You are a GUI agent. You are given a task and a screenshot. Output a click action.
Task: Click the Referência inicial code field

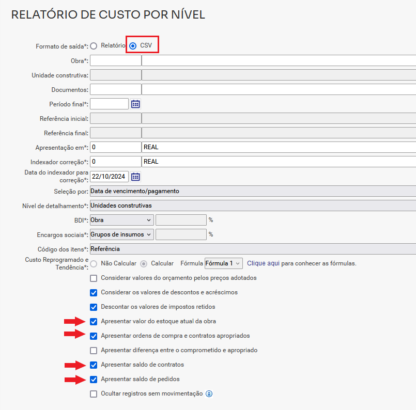click(116, 118)
